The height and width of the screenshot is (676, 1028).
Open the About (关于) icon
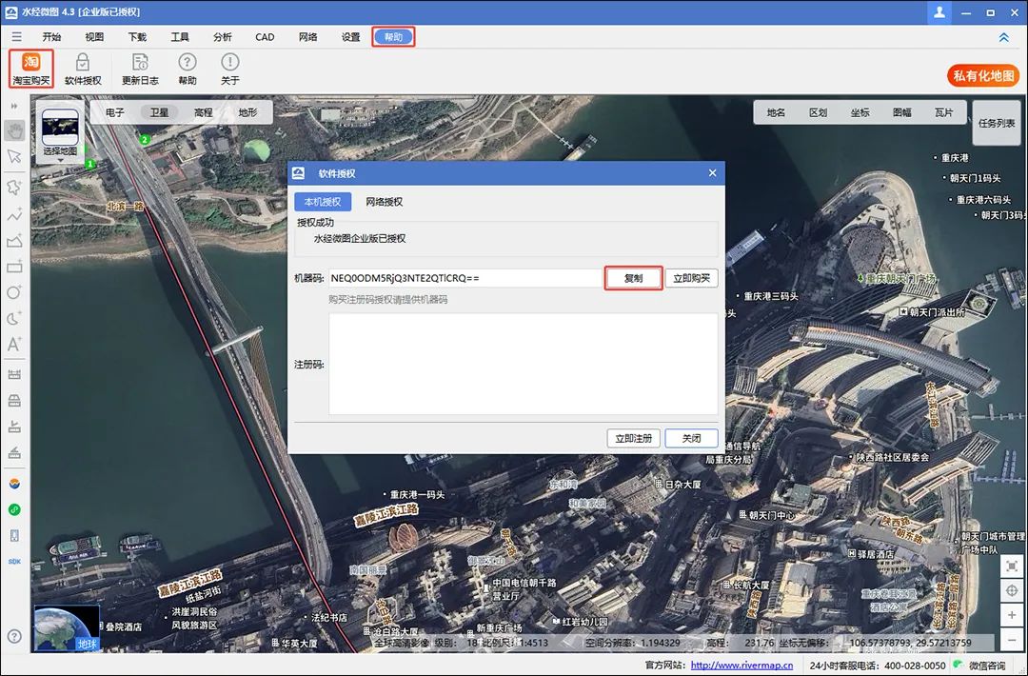230,69
